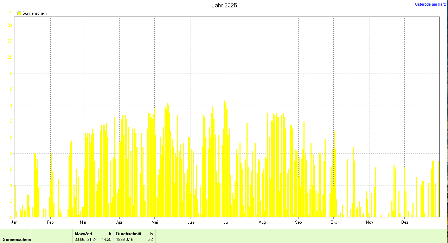Select the Jun month label
Image resolution: width=448 pixels, height=243 pixels.
click(x=191, y=222)
